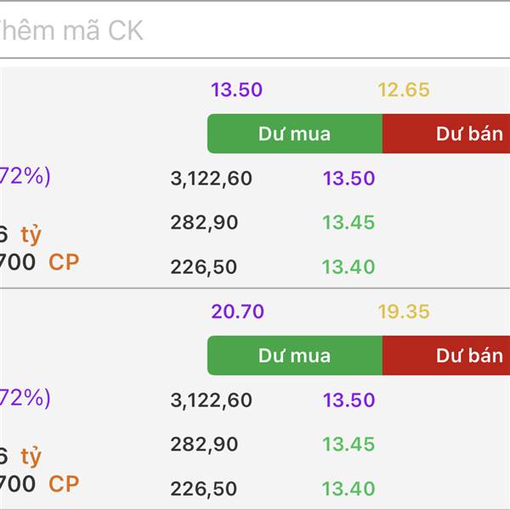Select 'Dư mua' tab in the 13.50 ceiling card

click(295, 133)
